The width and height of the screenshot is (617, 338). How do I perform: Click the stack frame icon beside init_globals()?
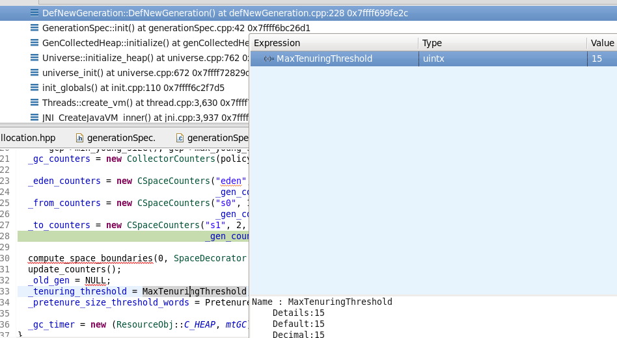34,87
